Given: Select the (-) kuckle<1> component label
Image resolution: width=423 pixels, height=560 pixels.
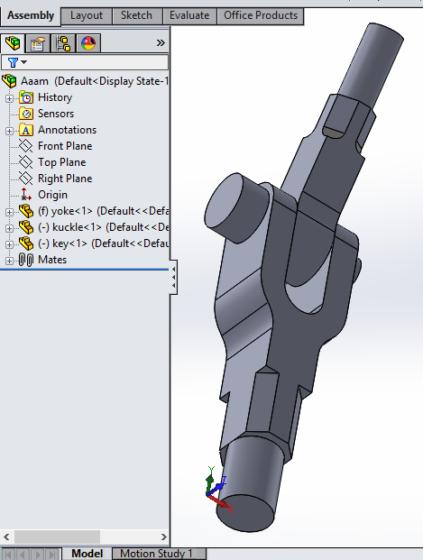Looking at the screenshot, I should click(x=103, y=227).
